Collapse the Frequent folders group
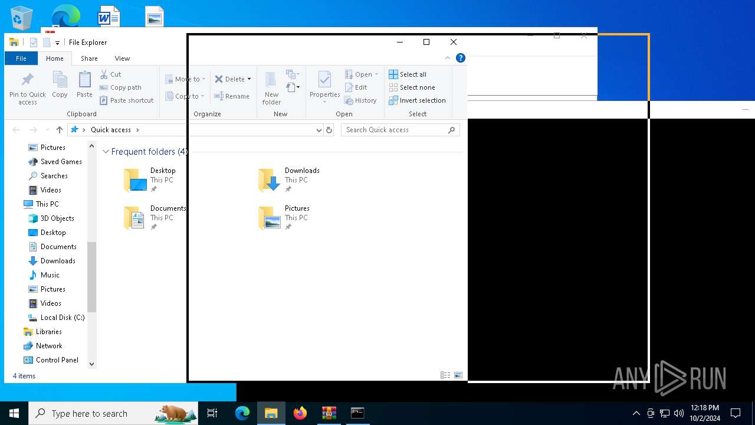 pos(106,152)
